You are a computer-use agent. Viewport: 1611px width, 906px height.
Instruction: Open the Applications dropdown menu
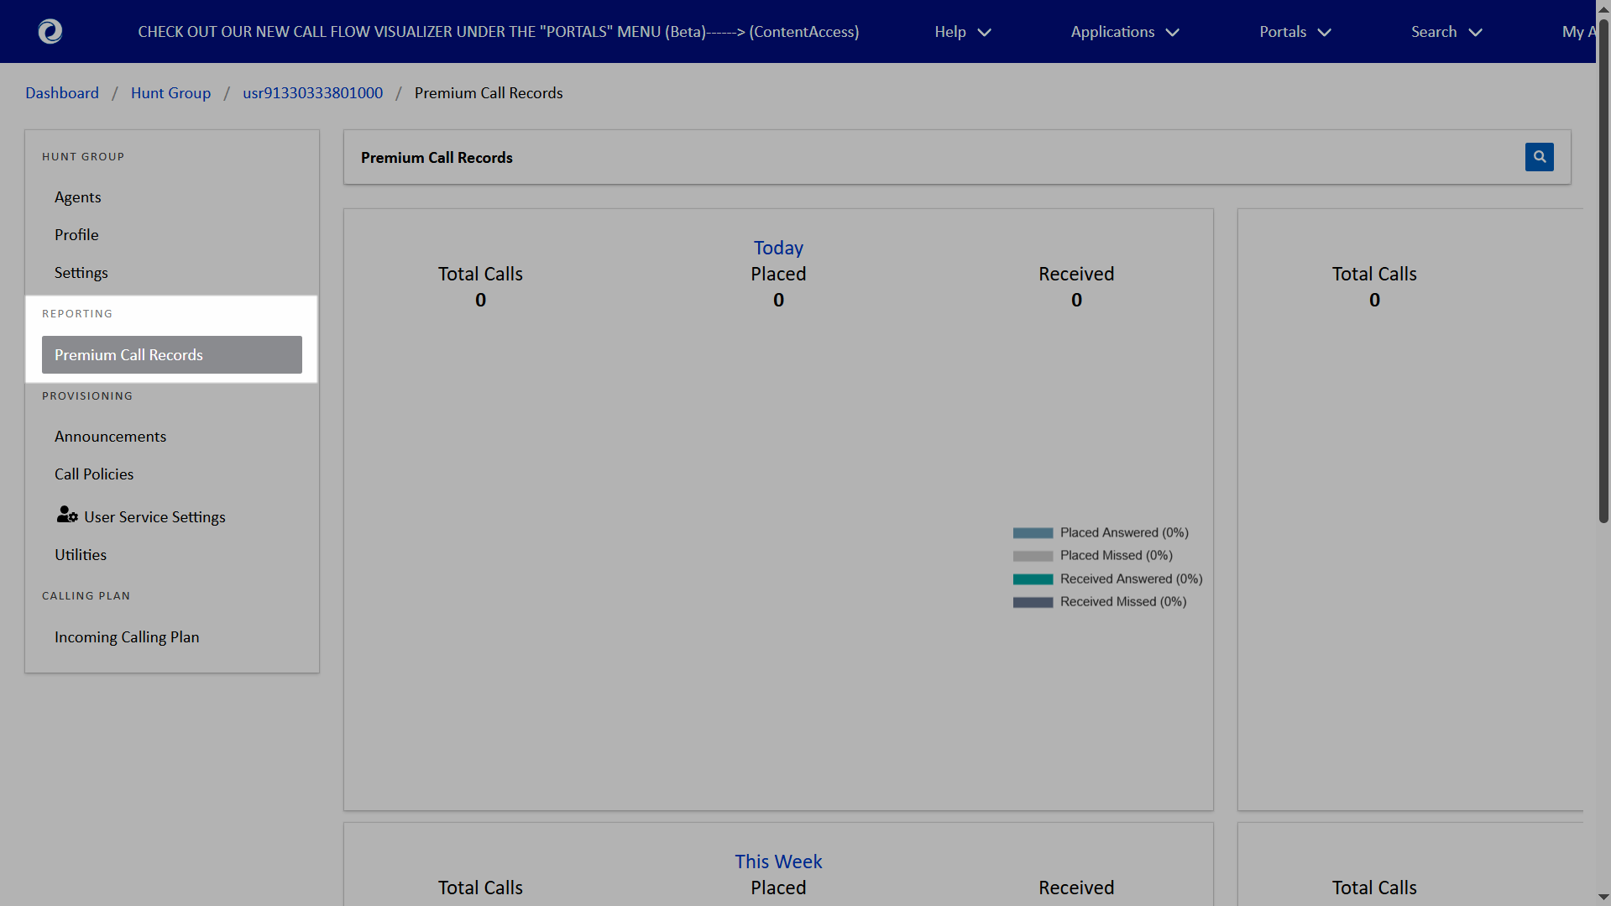click(x=1124, y=32)
